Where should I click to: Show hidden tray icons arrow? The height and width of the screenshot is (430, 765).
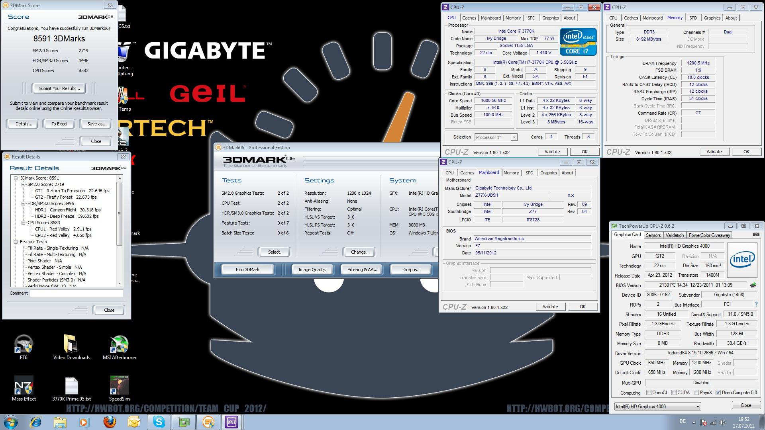pos(694,422)
